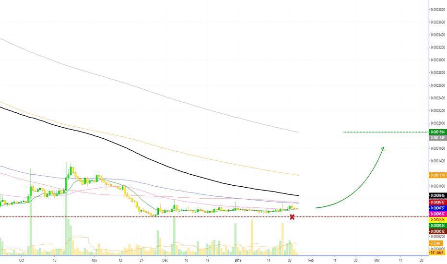Viewport: 447px width, 264px height.
Task: Click the 0.0002800 price axis tick
Action: pos(438,72)
